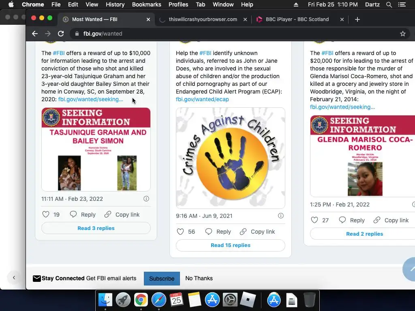Copy link of the Jun 9, 2021 tweet
The width and height of the screenshot is (415, 311).
click(x=257, y=232)
